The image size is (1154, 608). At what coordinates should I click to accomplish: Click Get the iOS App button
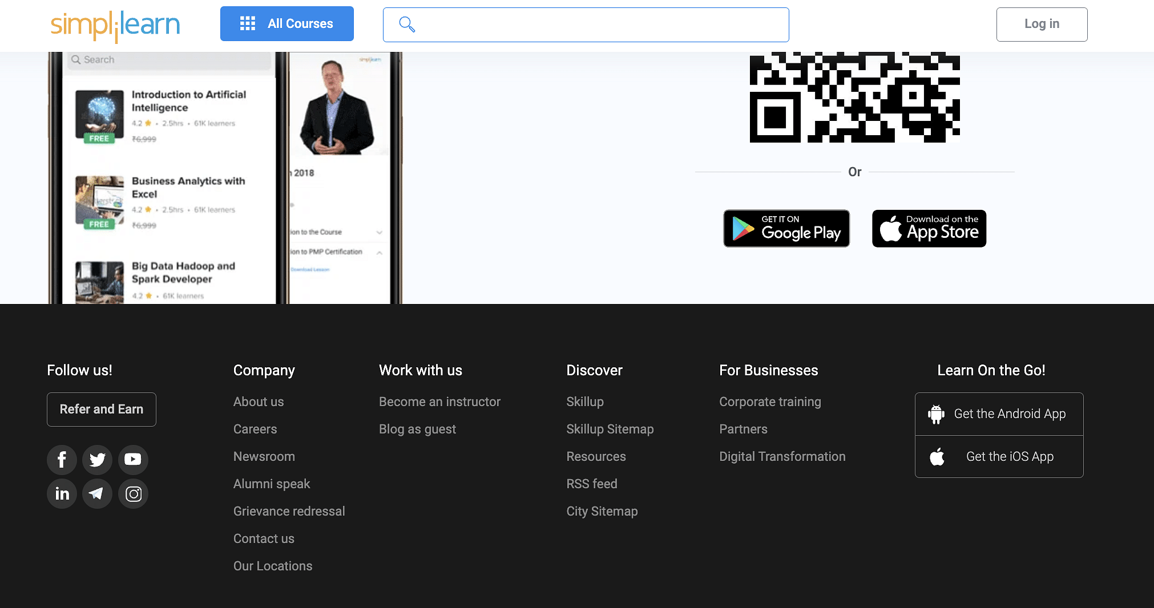pos(999,457)
